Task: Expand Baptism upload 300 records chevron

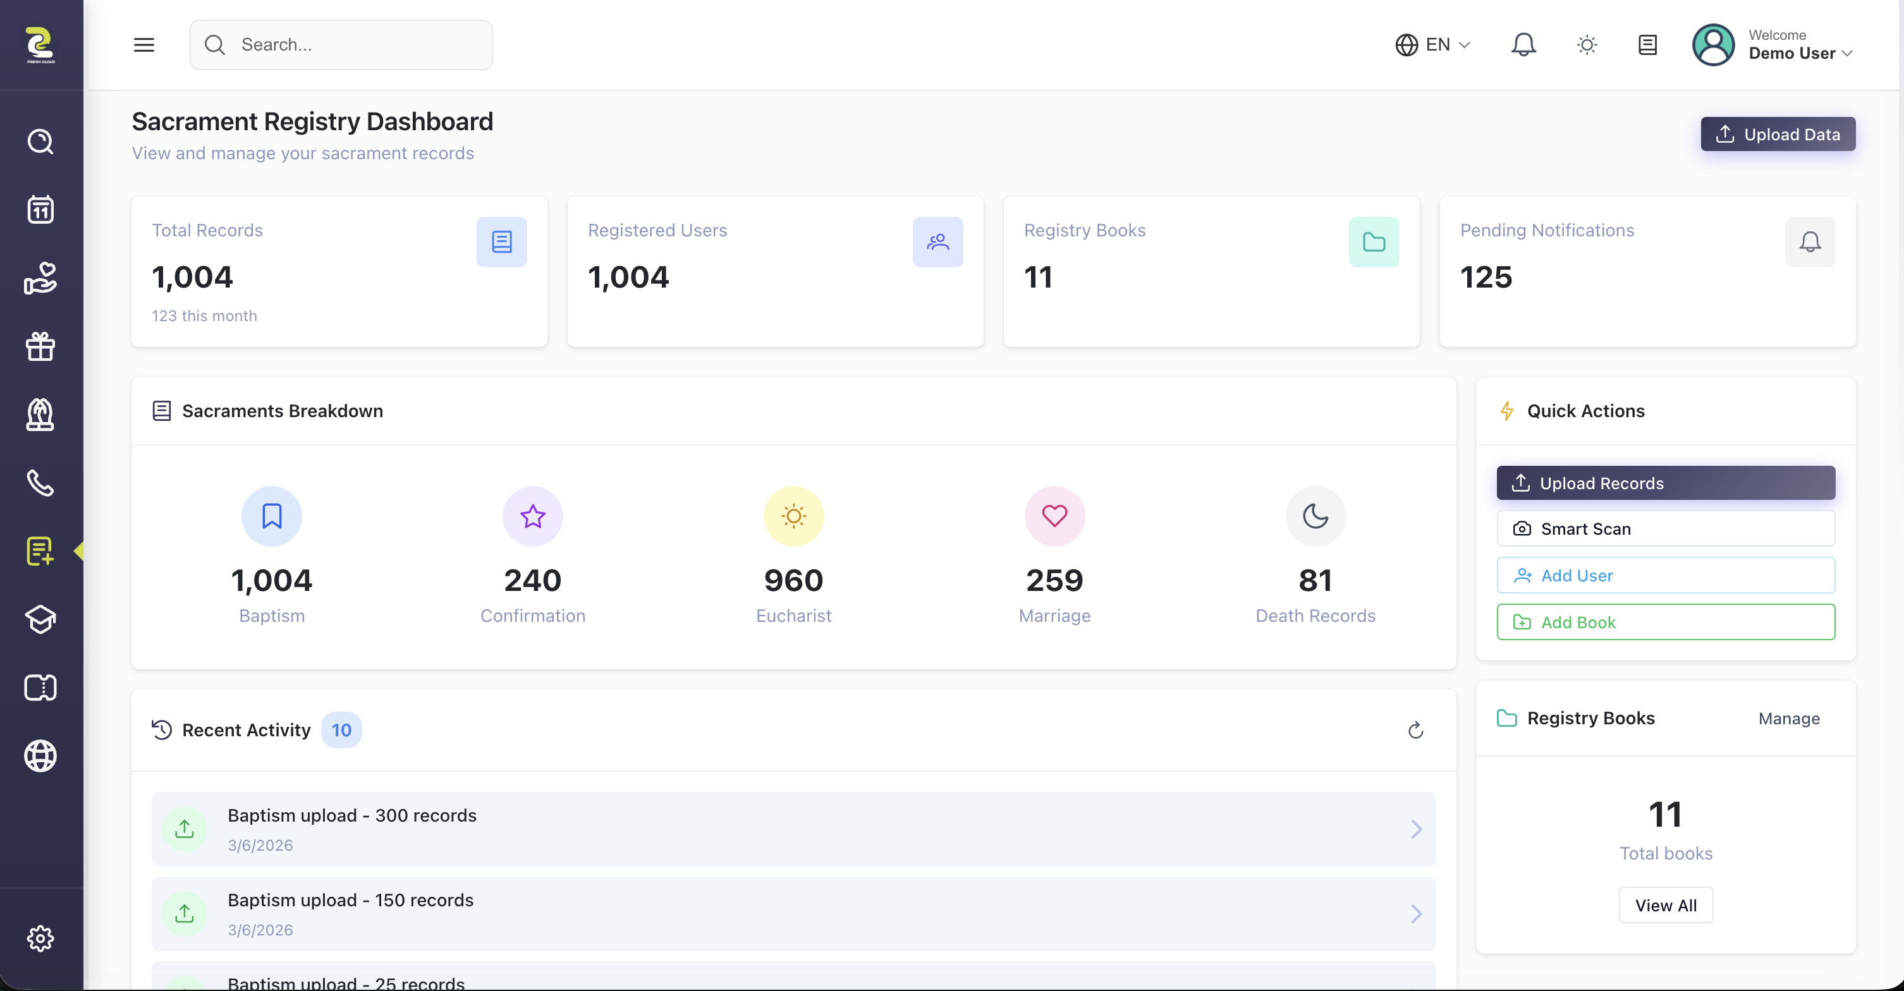Action: (x=1416, y=829)
